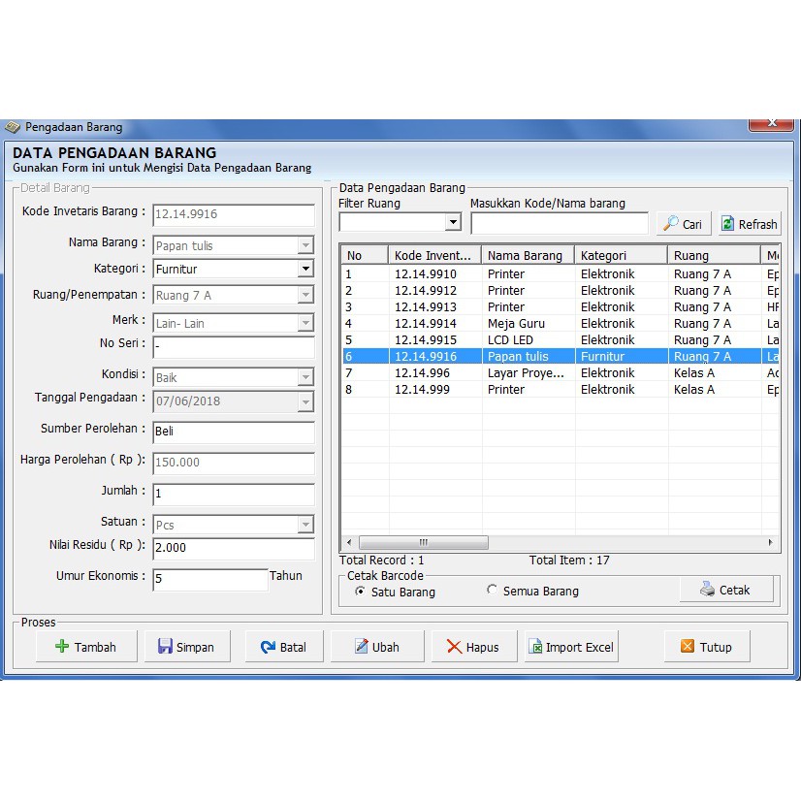The width and height of the screenshot is (801, 801).
Task: Click the No Seri input field
Action: [234, 347]
